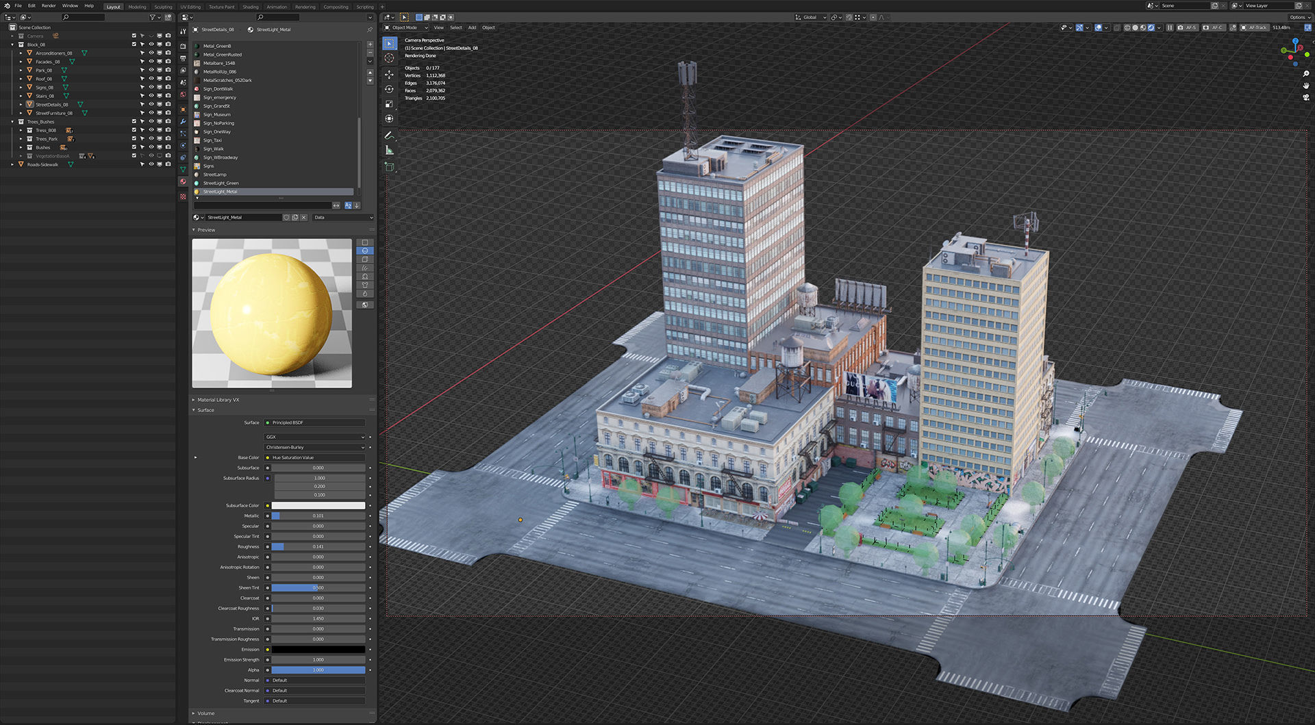The height and width of the screenshot is (725, 1315).
Task: Select the Add Cube tool
Action: click(x=389, y=167)
